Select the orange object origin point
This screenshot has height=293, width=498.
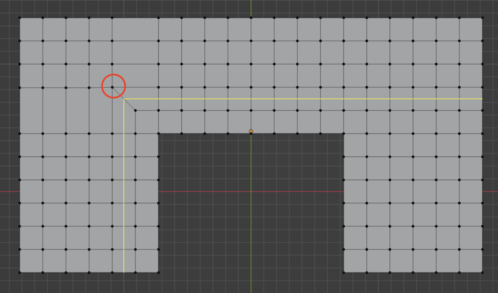coord(251,131)
